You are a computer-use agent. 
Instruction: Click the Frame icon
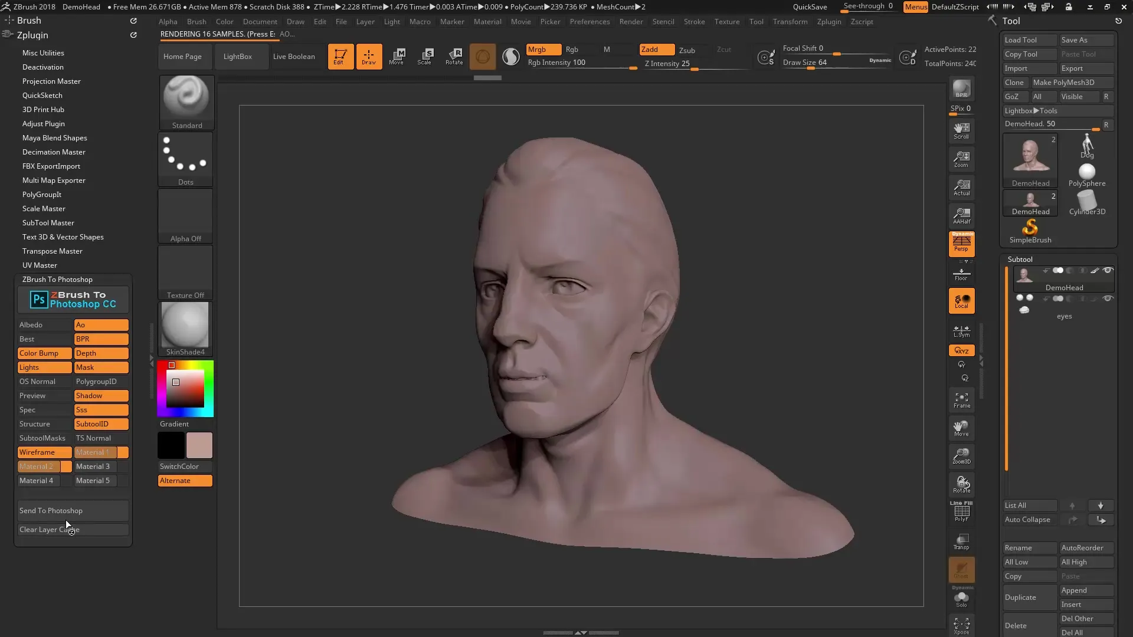[x=961, y=400]
